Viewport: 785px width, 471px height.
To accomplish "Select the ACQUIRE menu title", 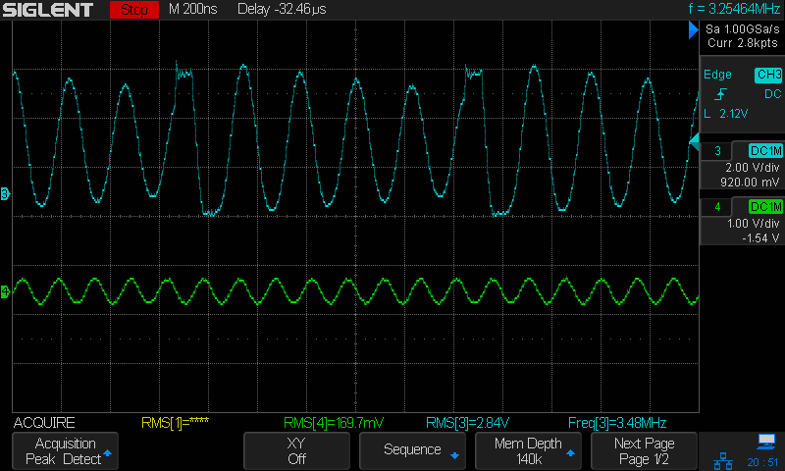I will (x=43, y=423).
